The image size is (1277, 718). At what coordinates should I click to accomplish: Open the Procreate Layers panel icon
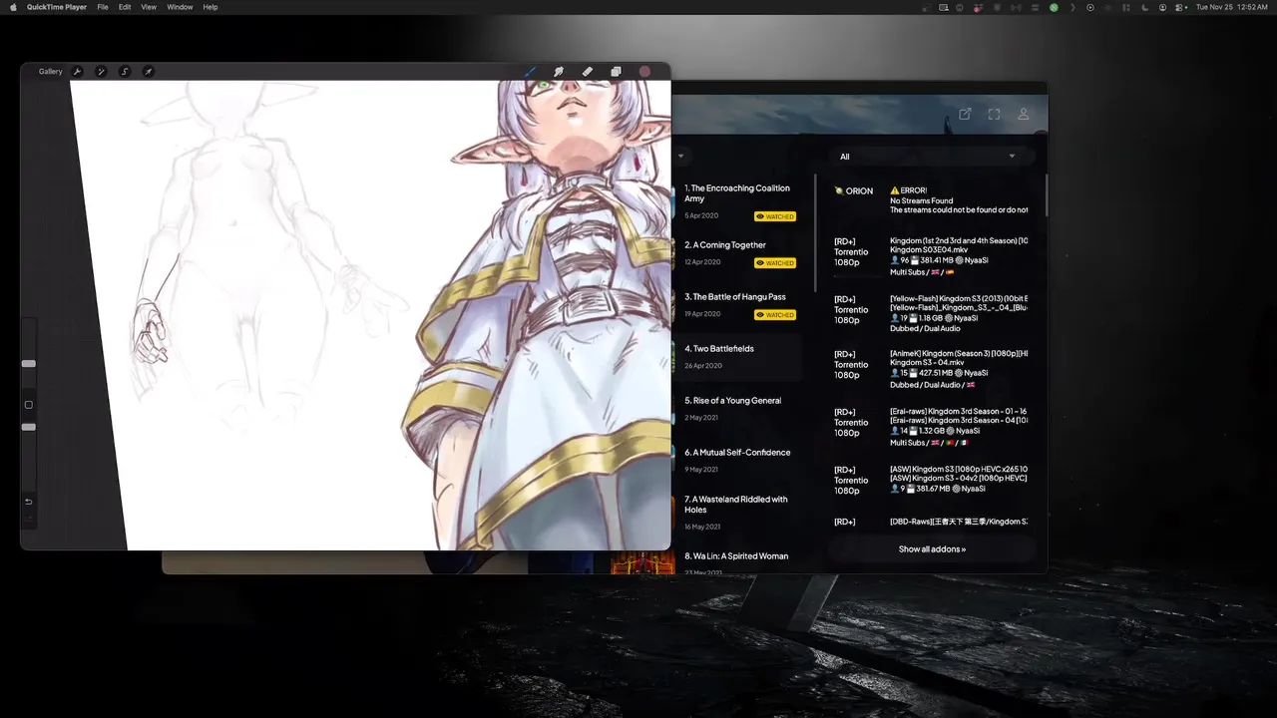coord(616,72)
